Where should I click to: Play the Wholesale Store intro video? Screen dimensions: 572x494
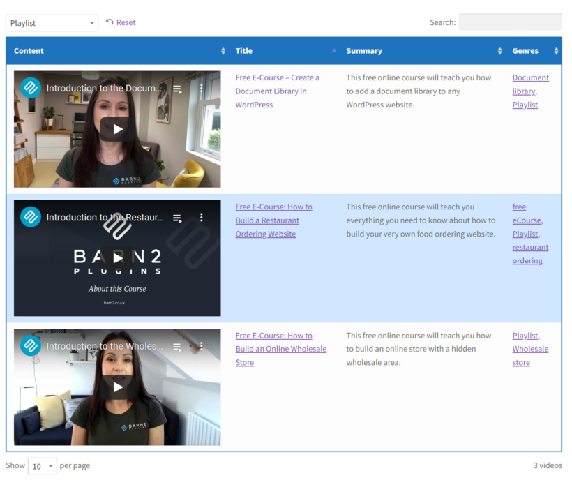(x=117, y=387)
